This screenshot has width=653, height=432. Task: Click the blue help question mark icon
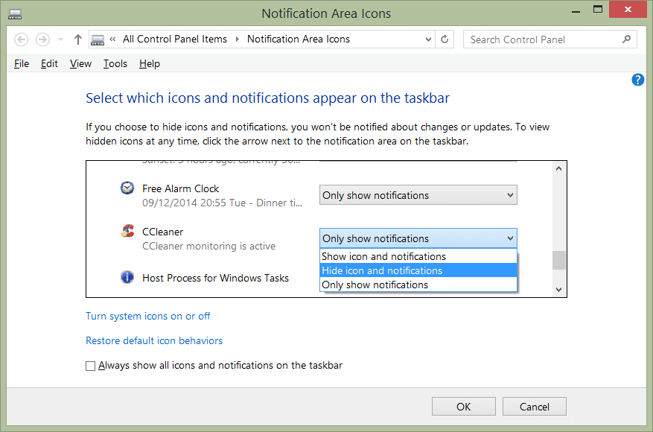(637, 80)
